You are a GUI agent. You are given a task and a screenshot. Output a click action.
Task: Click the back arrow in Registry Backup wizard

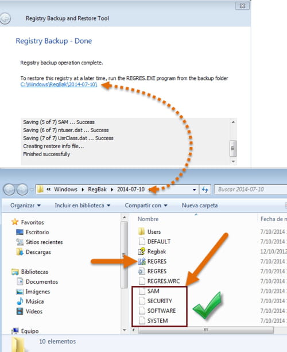pos(5,18)
